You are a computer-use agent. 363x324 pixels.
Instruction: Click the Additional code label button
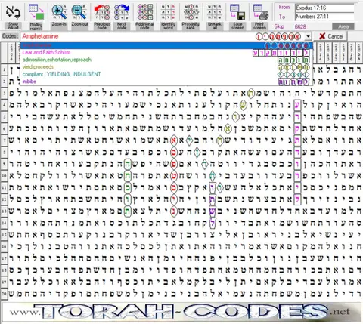pyautogui.click(x=144, y=26)
